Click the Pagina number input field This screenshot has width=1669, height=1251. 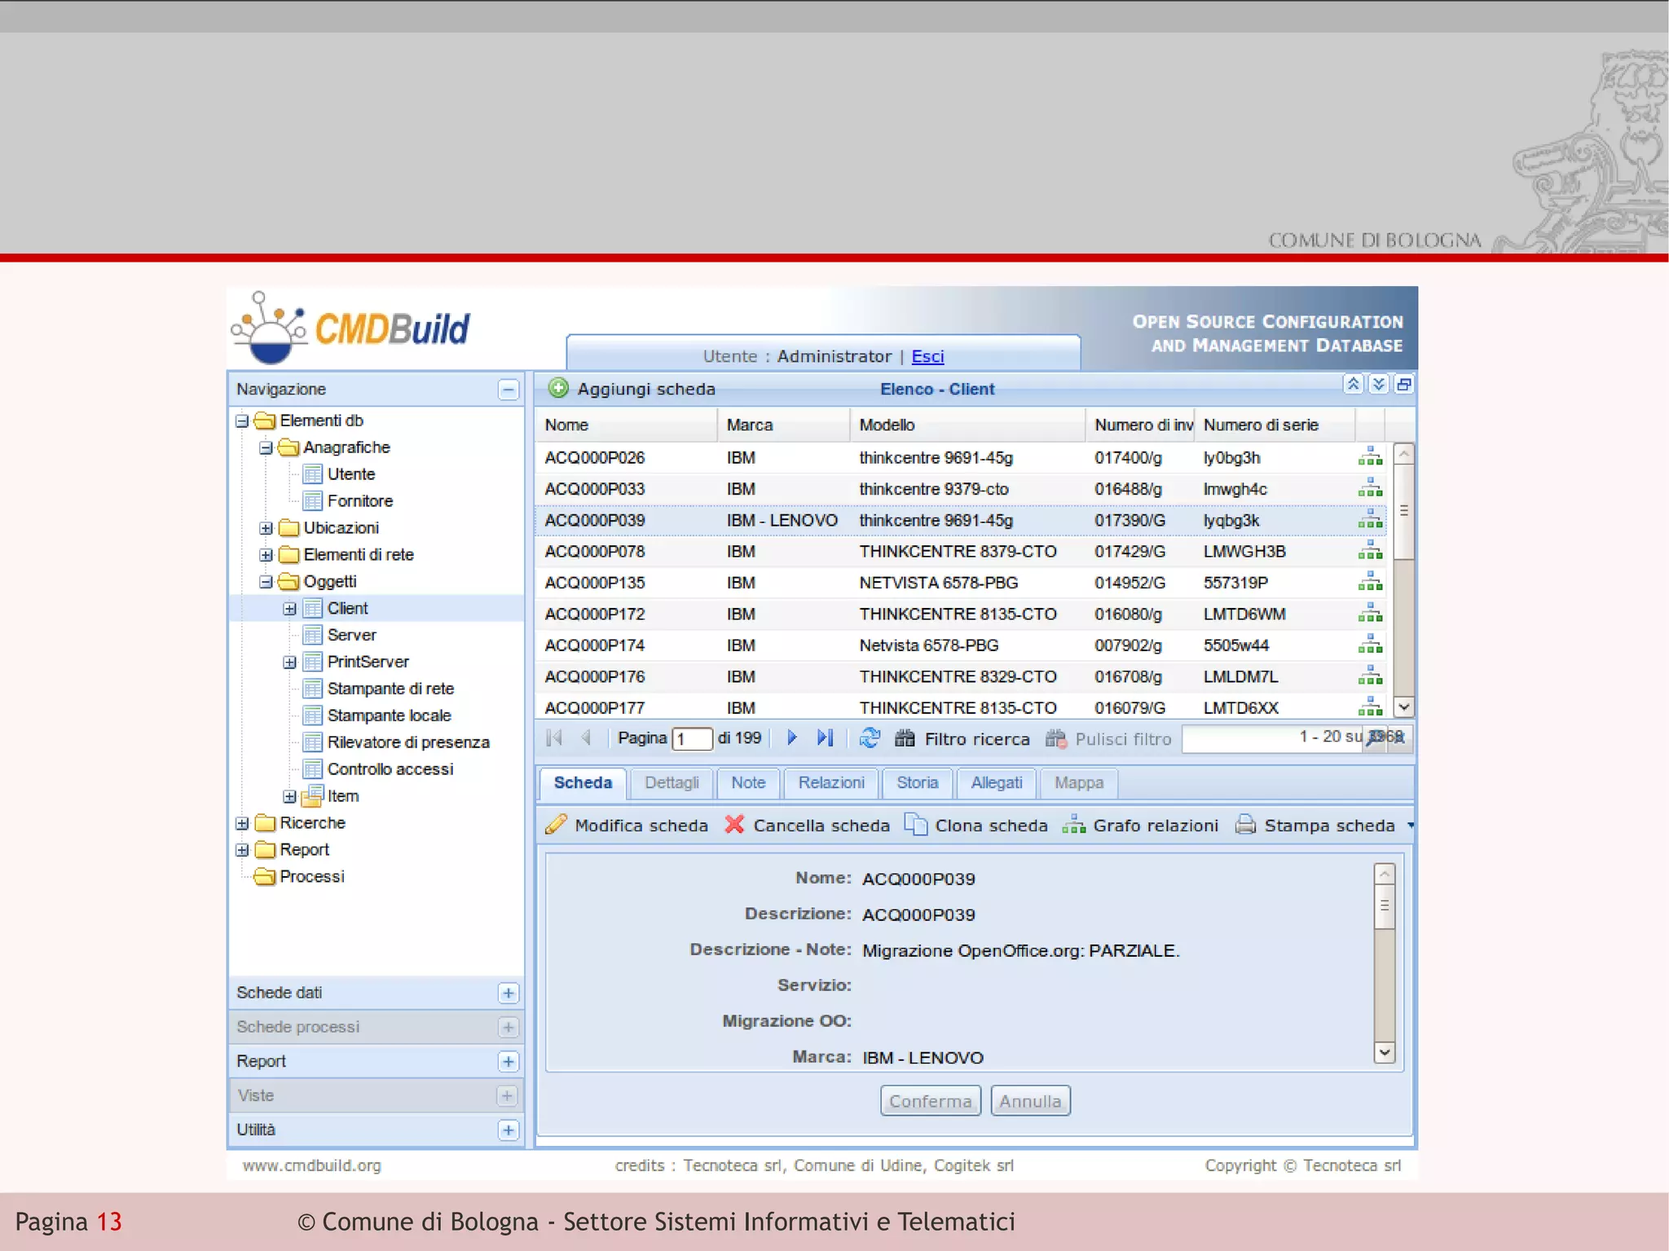tap(692, 739)
